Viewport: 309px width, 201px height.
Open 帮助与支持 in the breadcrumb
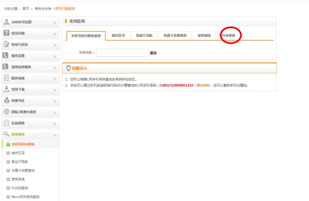point(43,9)
